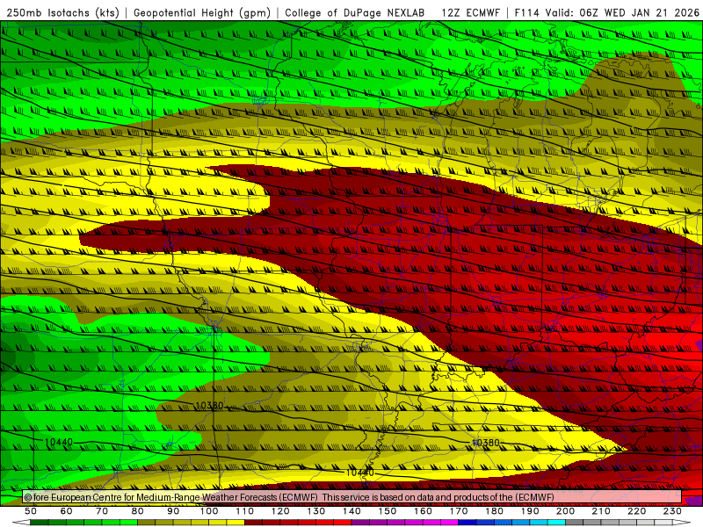Click the ECMWF copyright notice banner
Image resolution: width=703 pixels, height=527 pixels.
coord(352,497)
